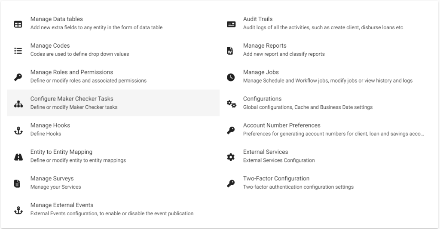Click the sitemap icon for Maker Checker Tasks

(x=18, y=104)
